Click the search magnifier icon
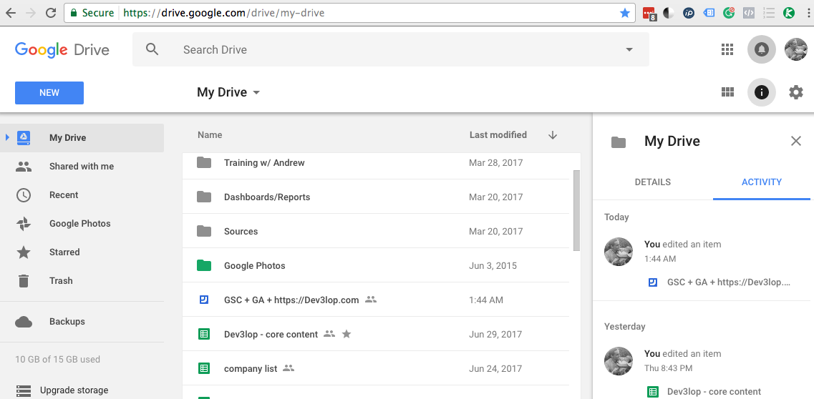814x399 pixels. coord(152,49)
